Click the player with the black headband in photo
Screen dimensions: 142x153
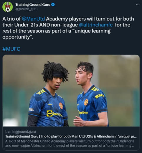pos(48,94)
